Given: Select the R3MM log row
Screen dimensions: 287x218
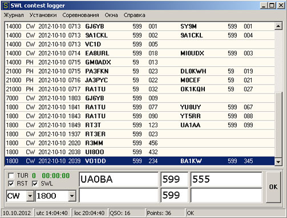Looking at the screenshot, I should coord(140,143).
